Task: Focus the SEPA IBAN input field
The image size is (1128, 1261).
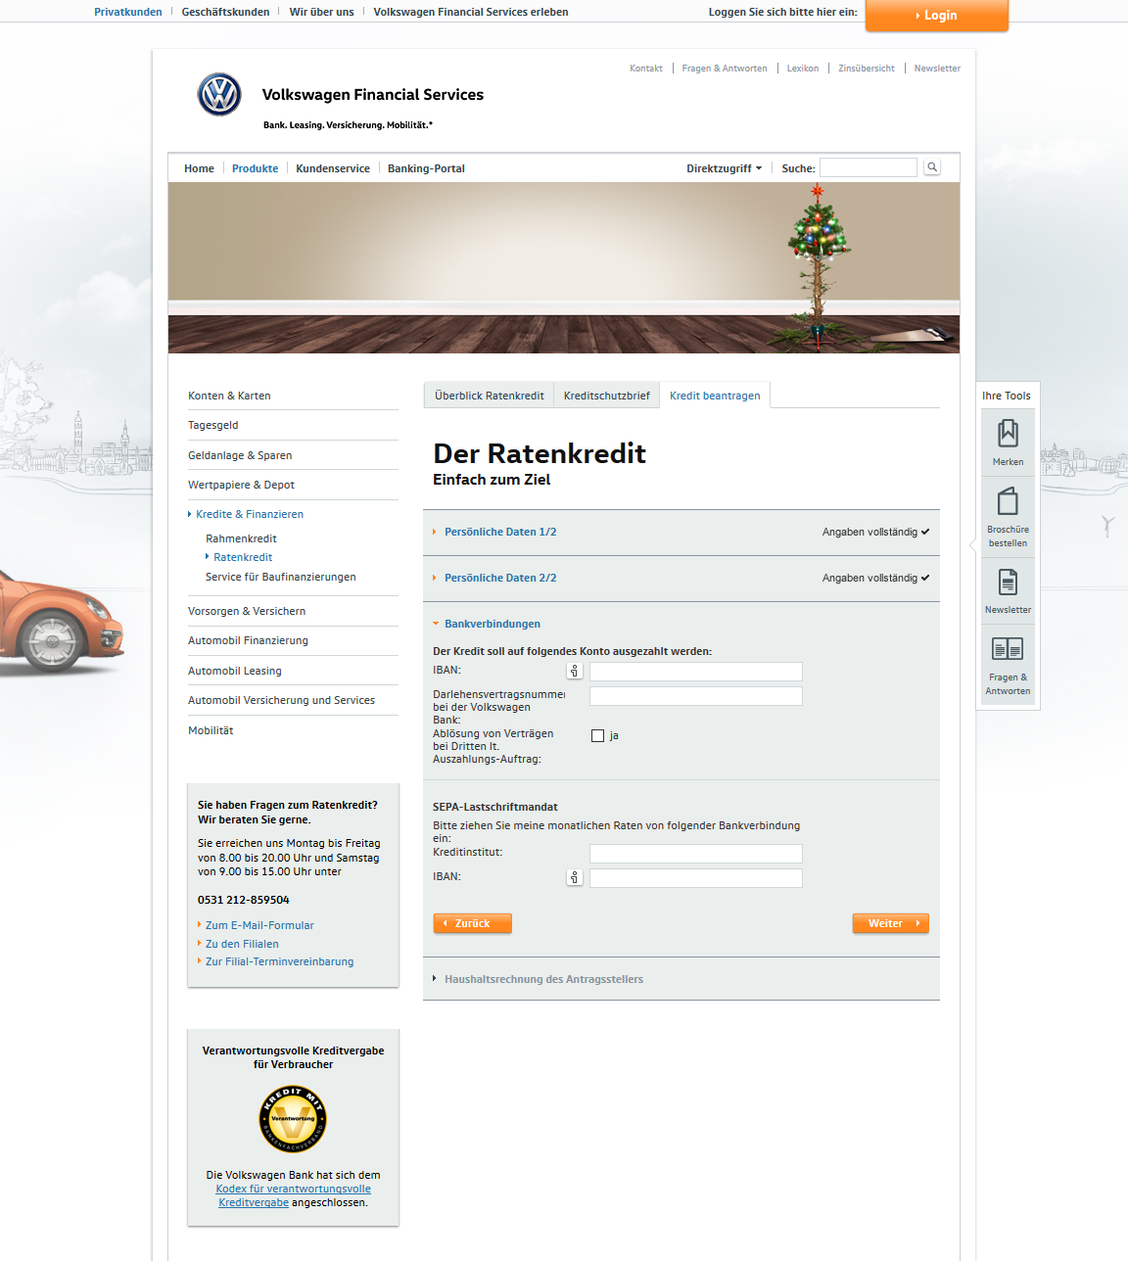Action: [696, 878]
